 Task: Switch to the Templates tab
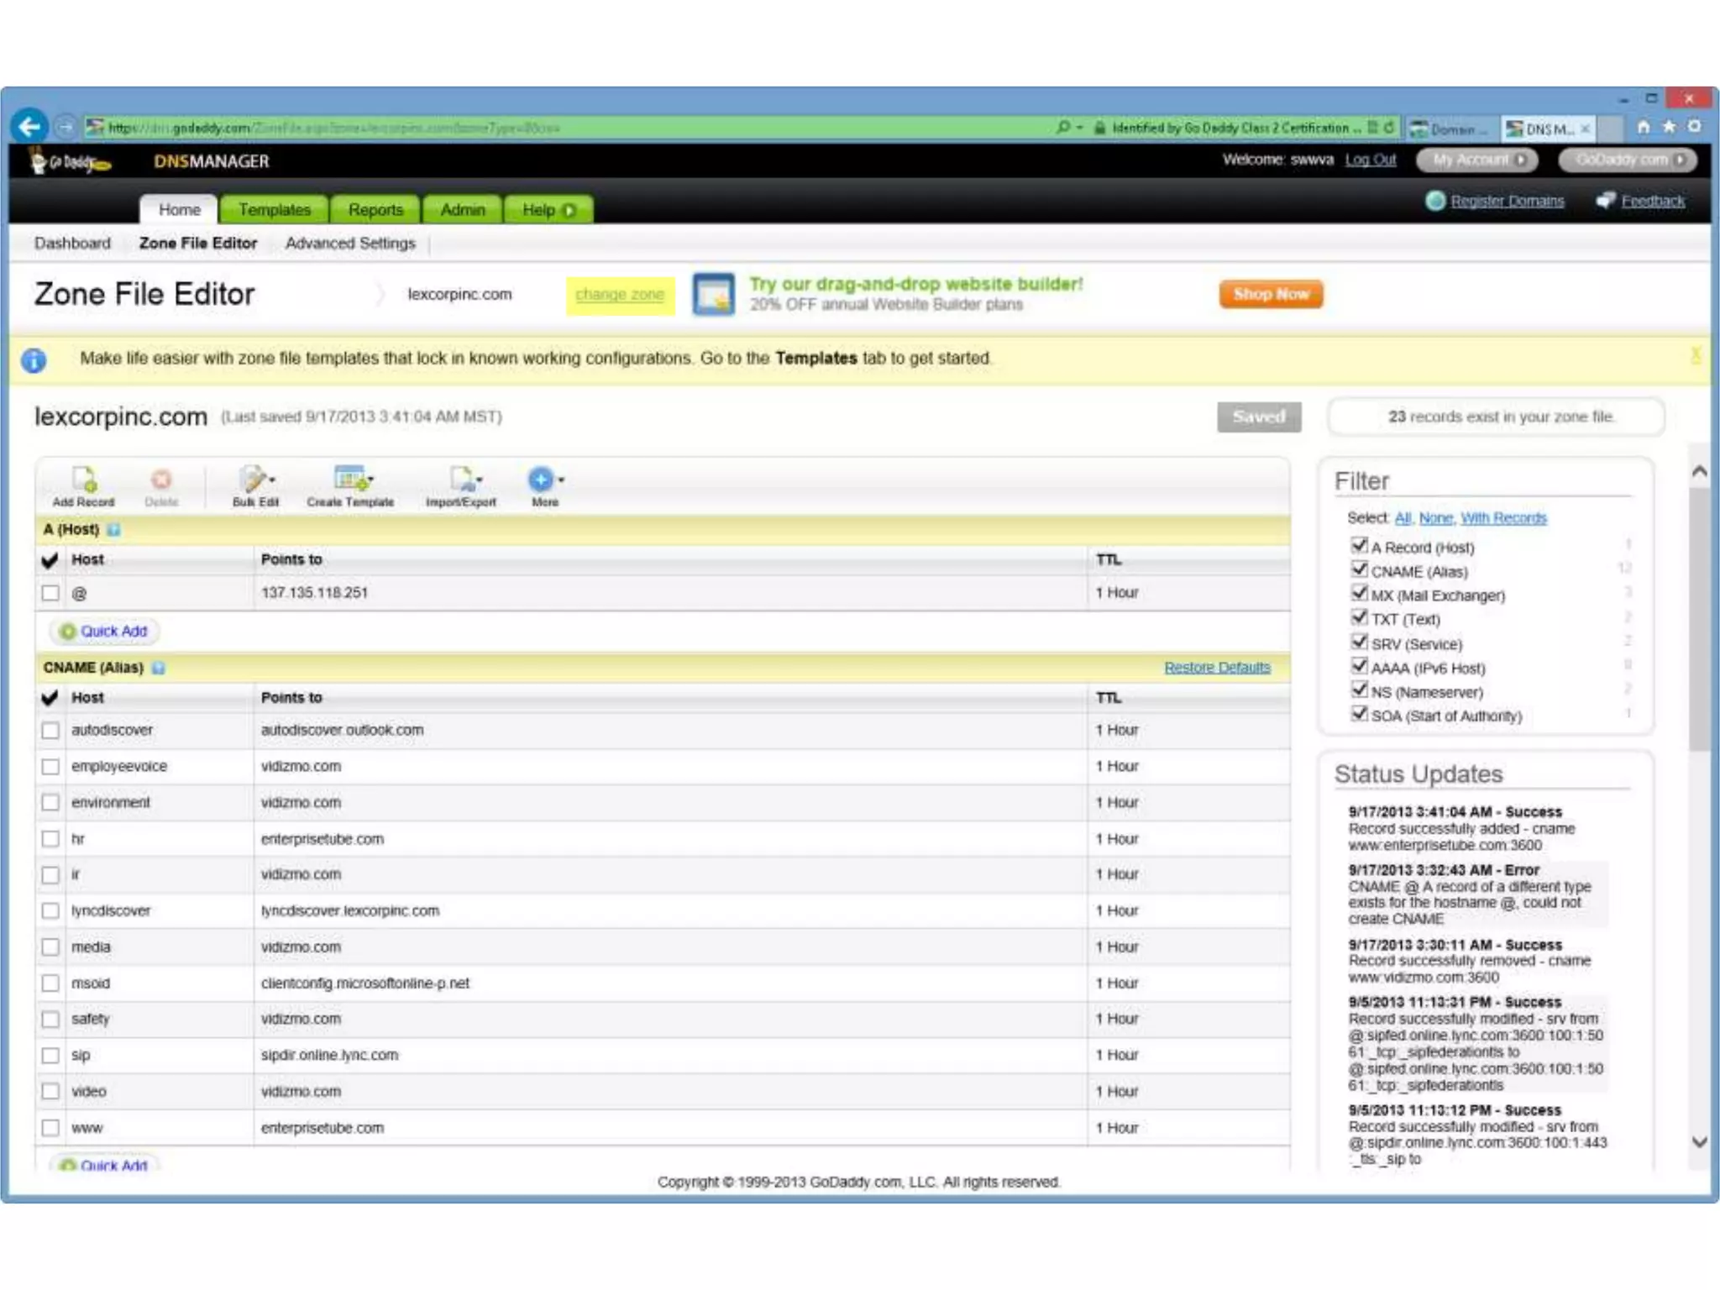coord(275,210)
